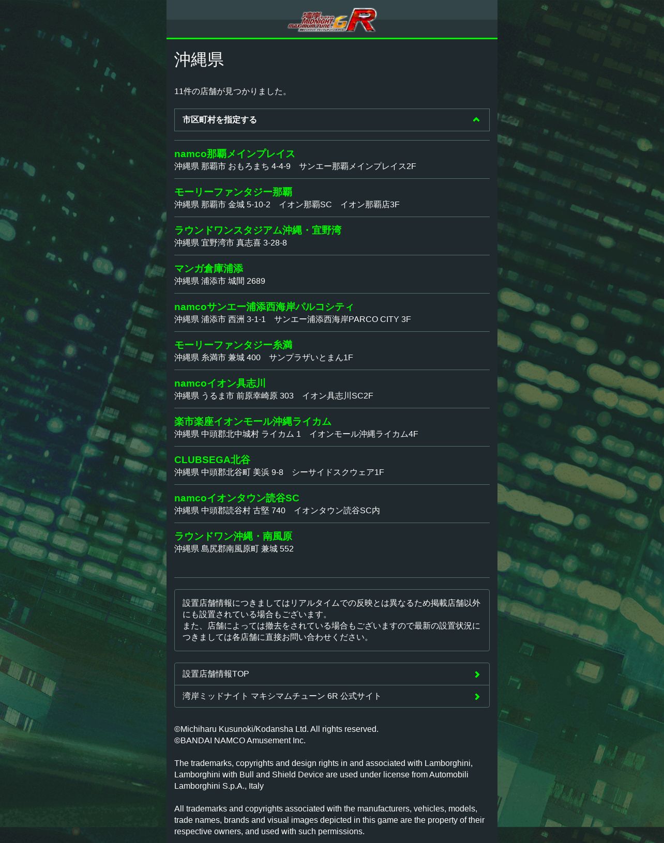Click the 11件の店舗が見つかりました text
This screenshot has width=664, height=843.
click(232, 91)
